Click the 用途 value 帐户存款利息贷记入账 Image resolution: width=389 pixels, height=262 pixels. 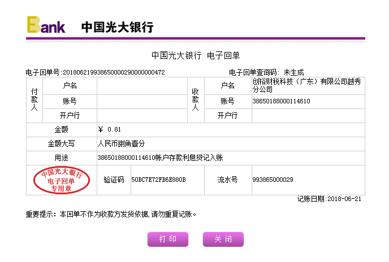160,158
